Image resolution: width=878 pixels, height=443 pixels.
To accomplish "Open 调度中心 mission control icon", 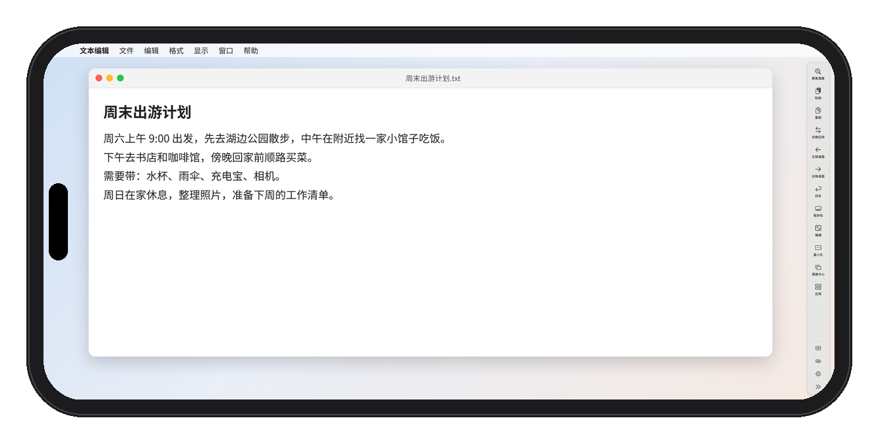I will click(818, 267).
